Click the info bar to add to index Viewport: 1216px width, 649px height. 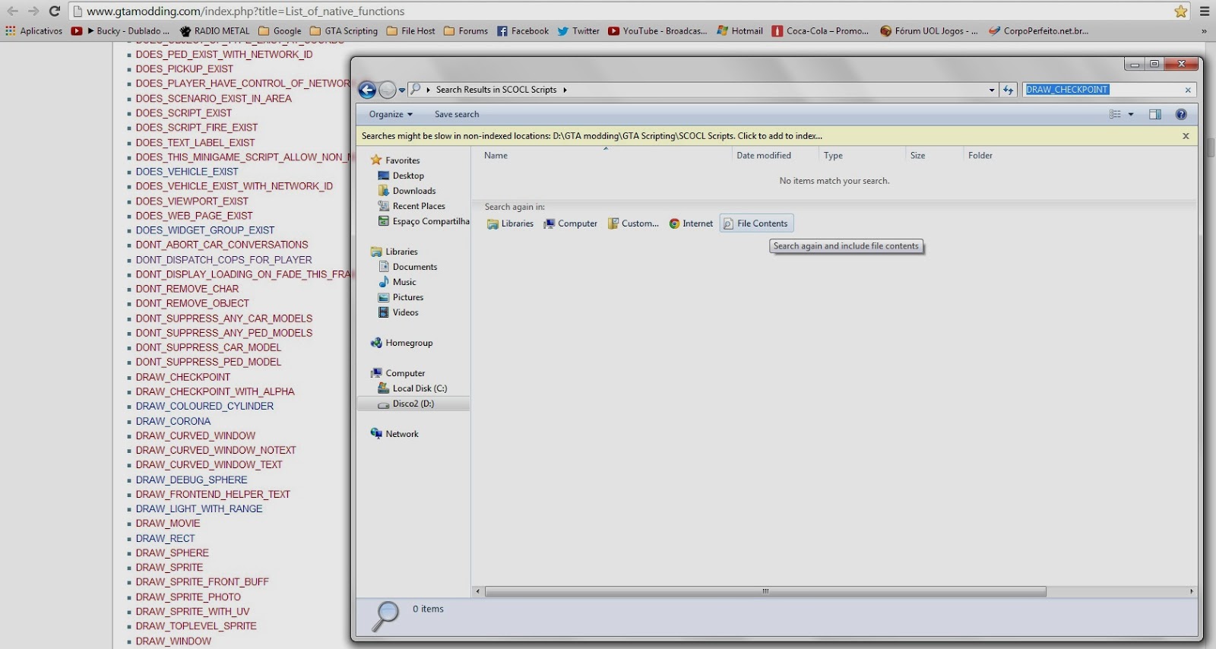[592, 136]
